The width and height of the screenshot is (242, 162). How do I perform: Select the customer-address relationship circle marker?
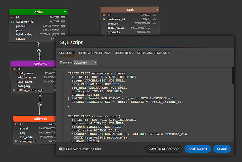tap(40, 104)
